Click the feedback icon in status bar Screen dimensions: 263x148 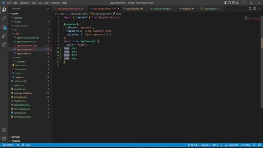click(x=254, y=145)
